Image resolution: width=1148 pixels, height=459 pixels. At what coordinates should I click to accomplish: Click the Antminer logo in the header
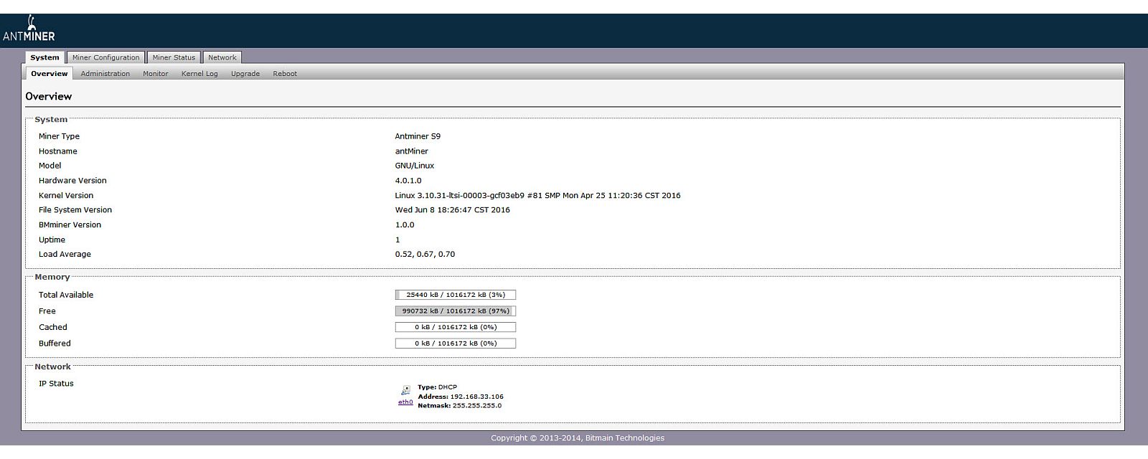29,29
